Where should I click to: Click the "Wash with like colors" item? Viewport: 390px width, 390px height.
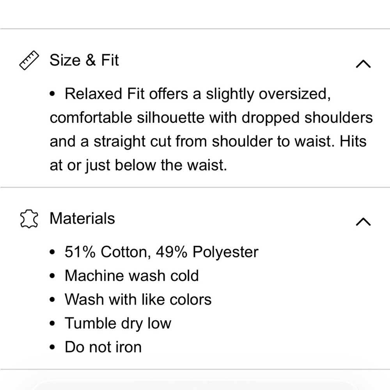[138, 300]
